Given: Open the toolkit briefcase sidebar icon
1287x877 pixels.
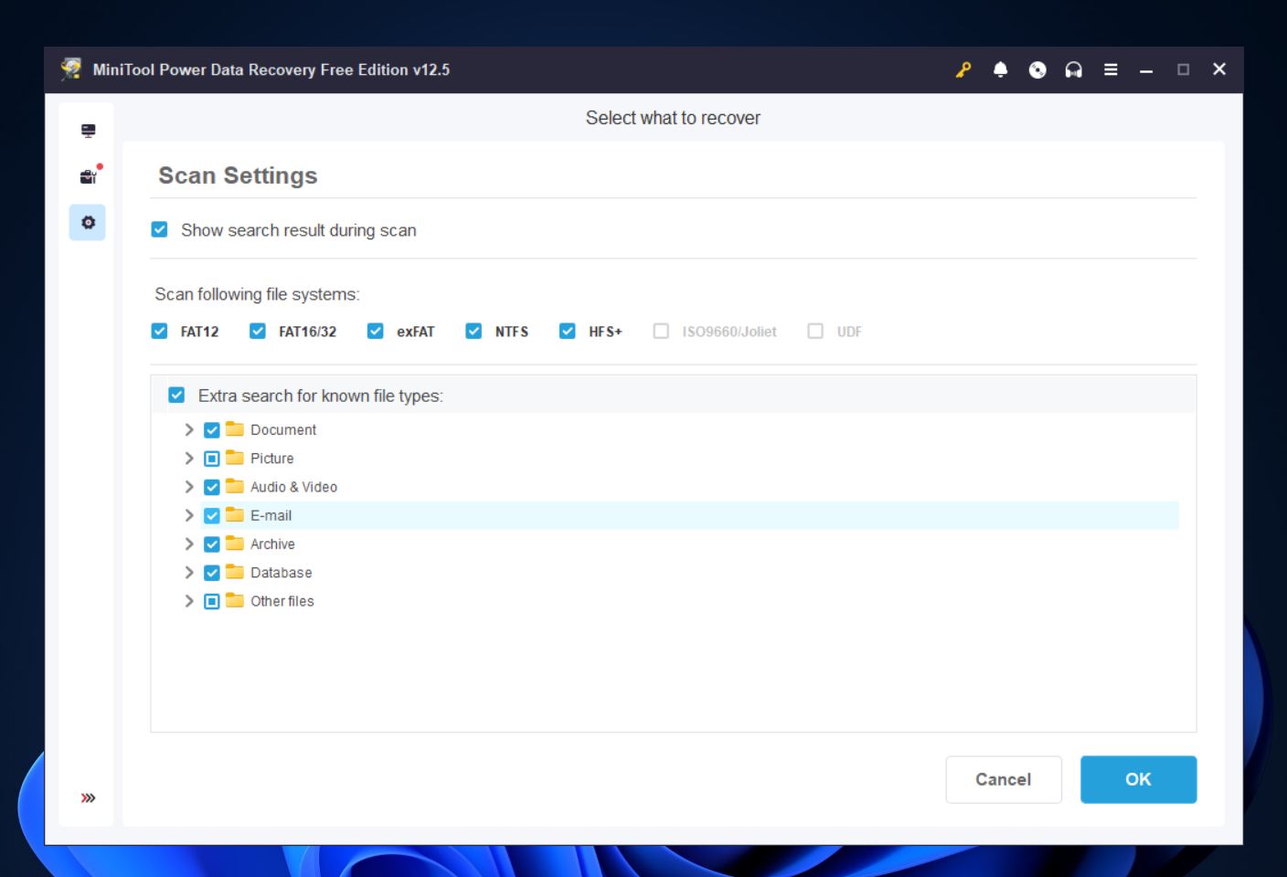Looking at the screenshot, I should [87, 175].
